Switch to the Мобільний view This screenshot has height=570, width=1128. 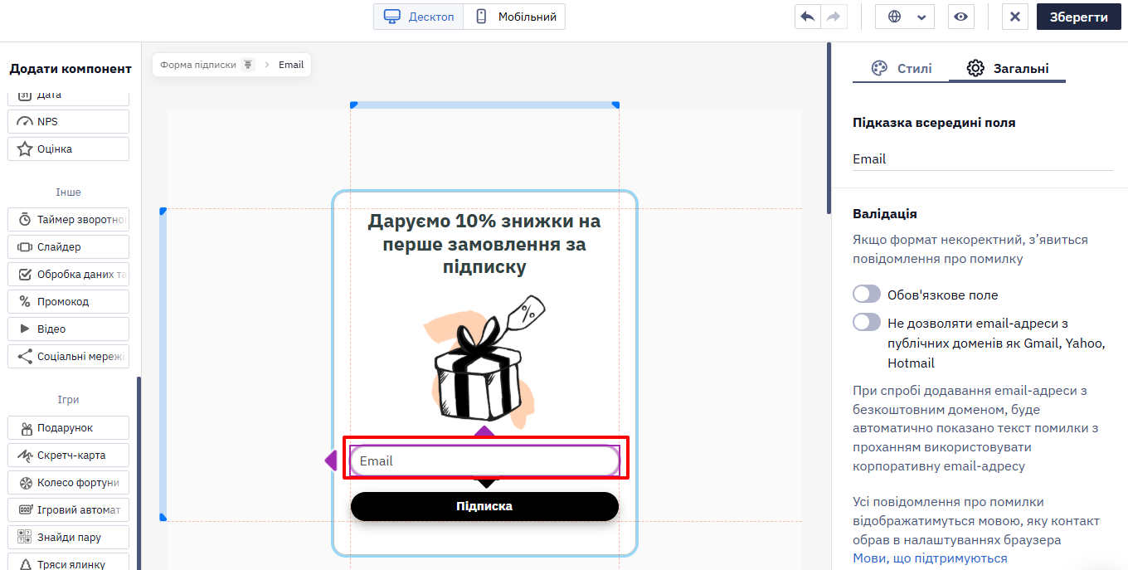(x=514, y=17)
